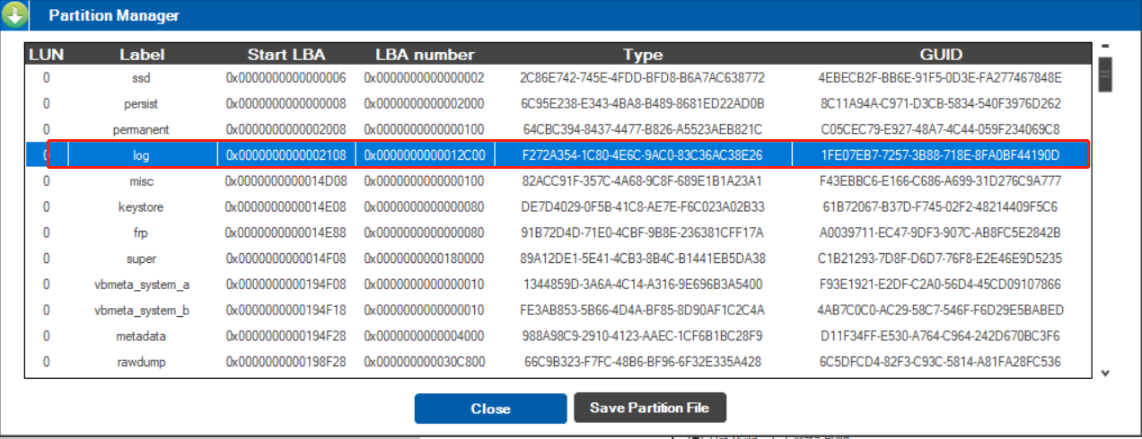1142x439 pixels.
Task: Click the vertical scrollbar thumb
Action: (1106, 75)
